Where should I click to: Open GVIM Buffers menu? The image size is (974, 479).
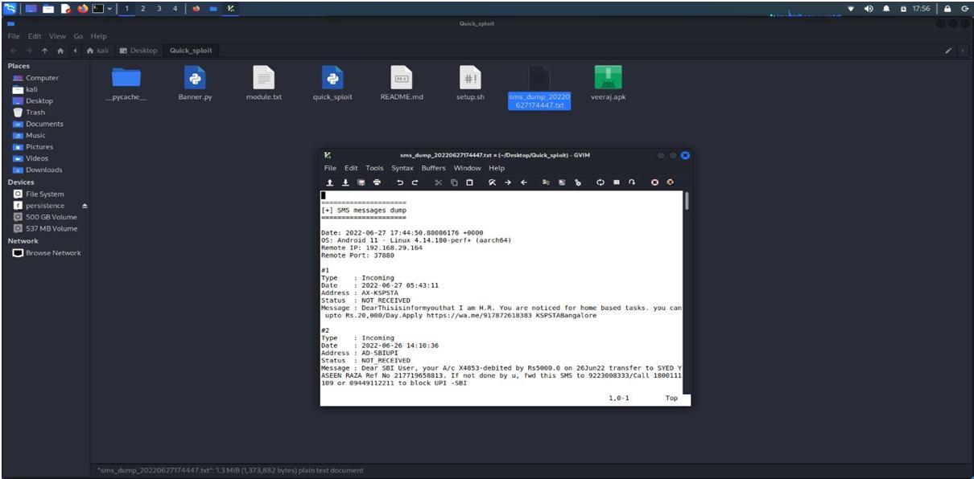[x=433, y=168]
